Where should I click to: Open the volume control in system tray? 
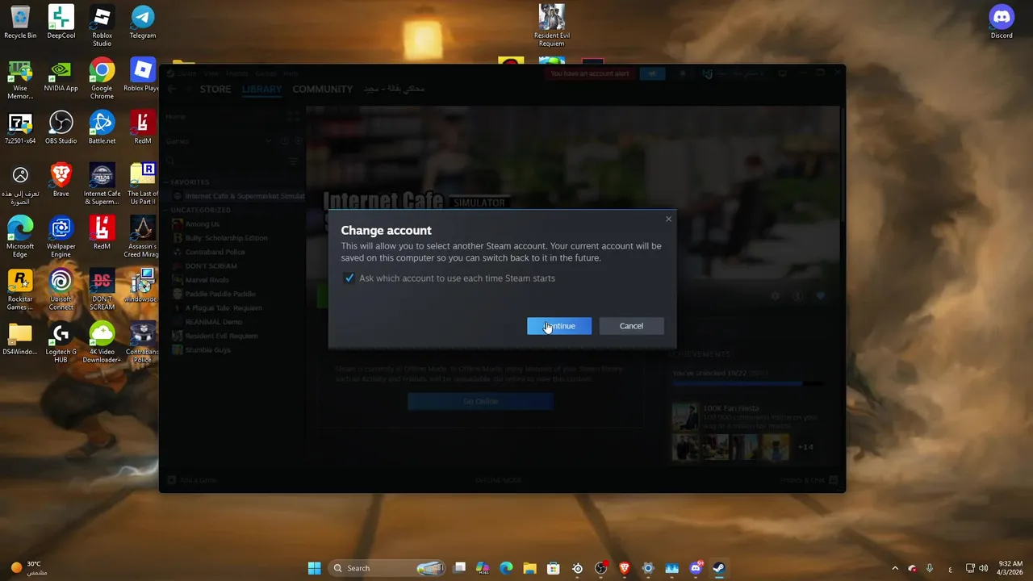pos(983,568)
